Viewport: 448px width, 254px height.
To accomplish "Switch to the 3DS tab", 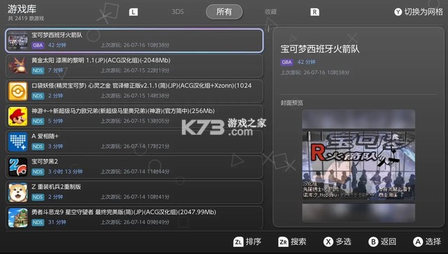I will (177, 12).
